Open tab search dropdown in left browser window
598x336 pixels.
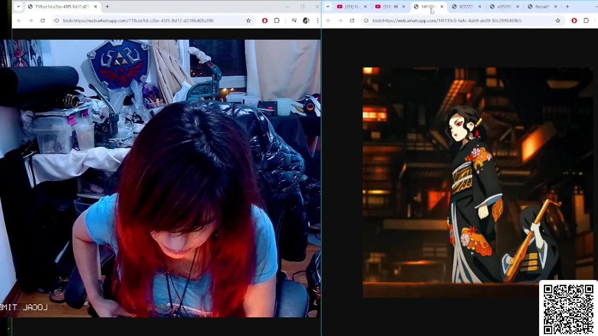[18, 7]
